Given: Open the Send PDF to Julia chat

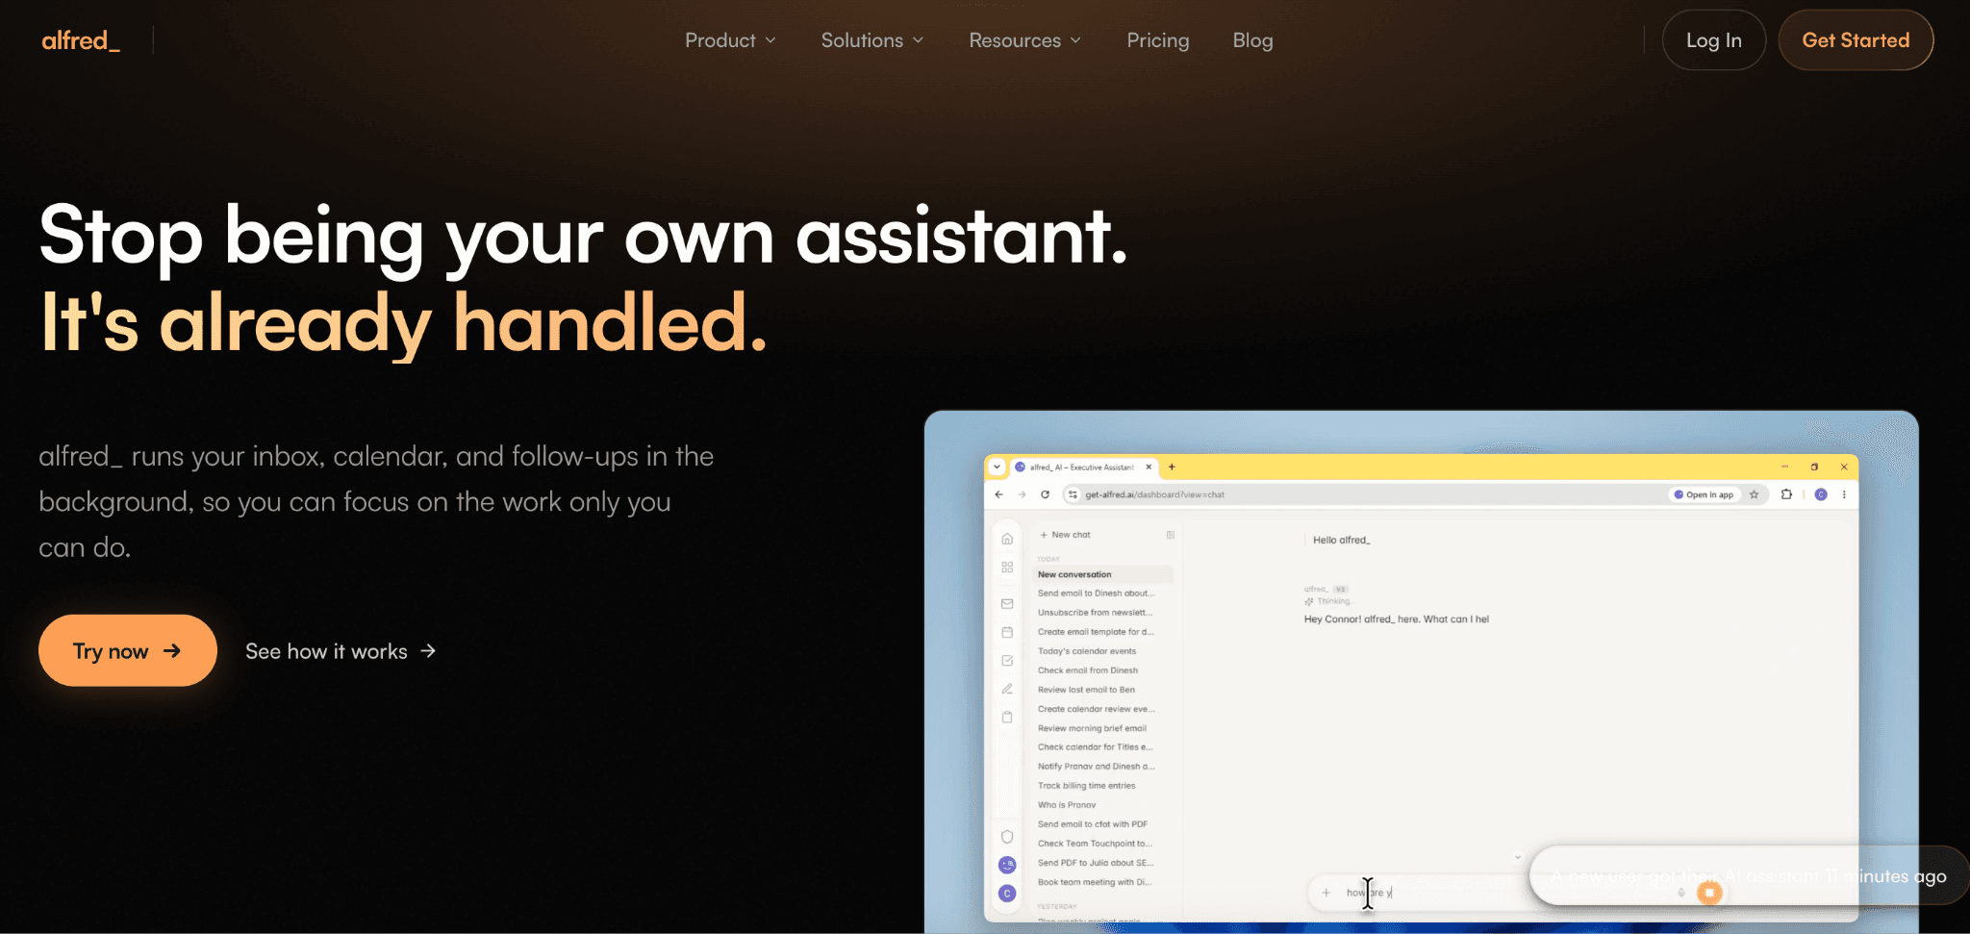Looking at the screenshot, I should click(1096, 863).
